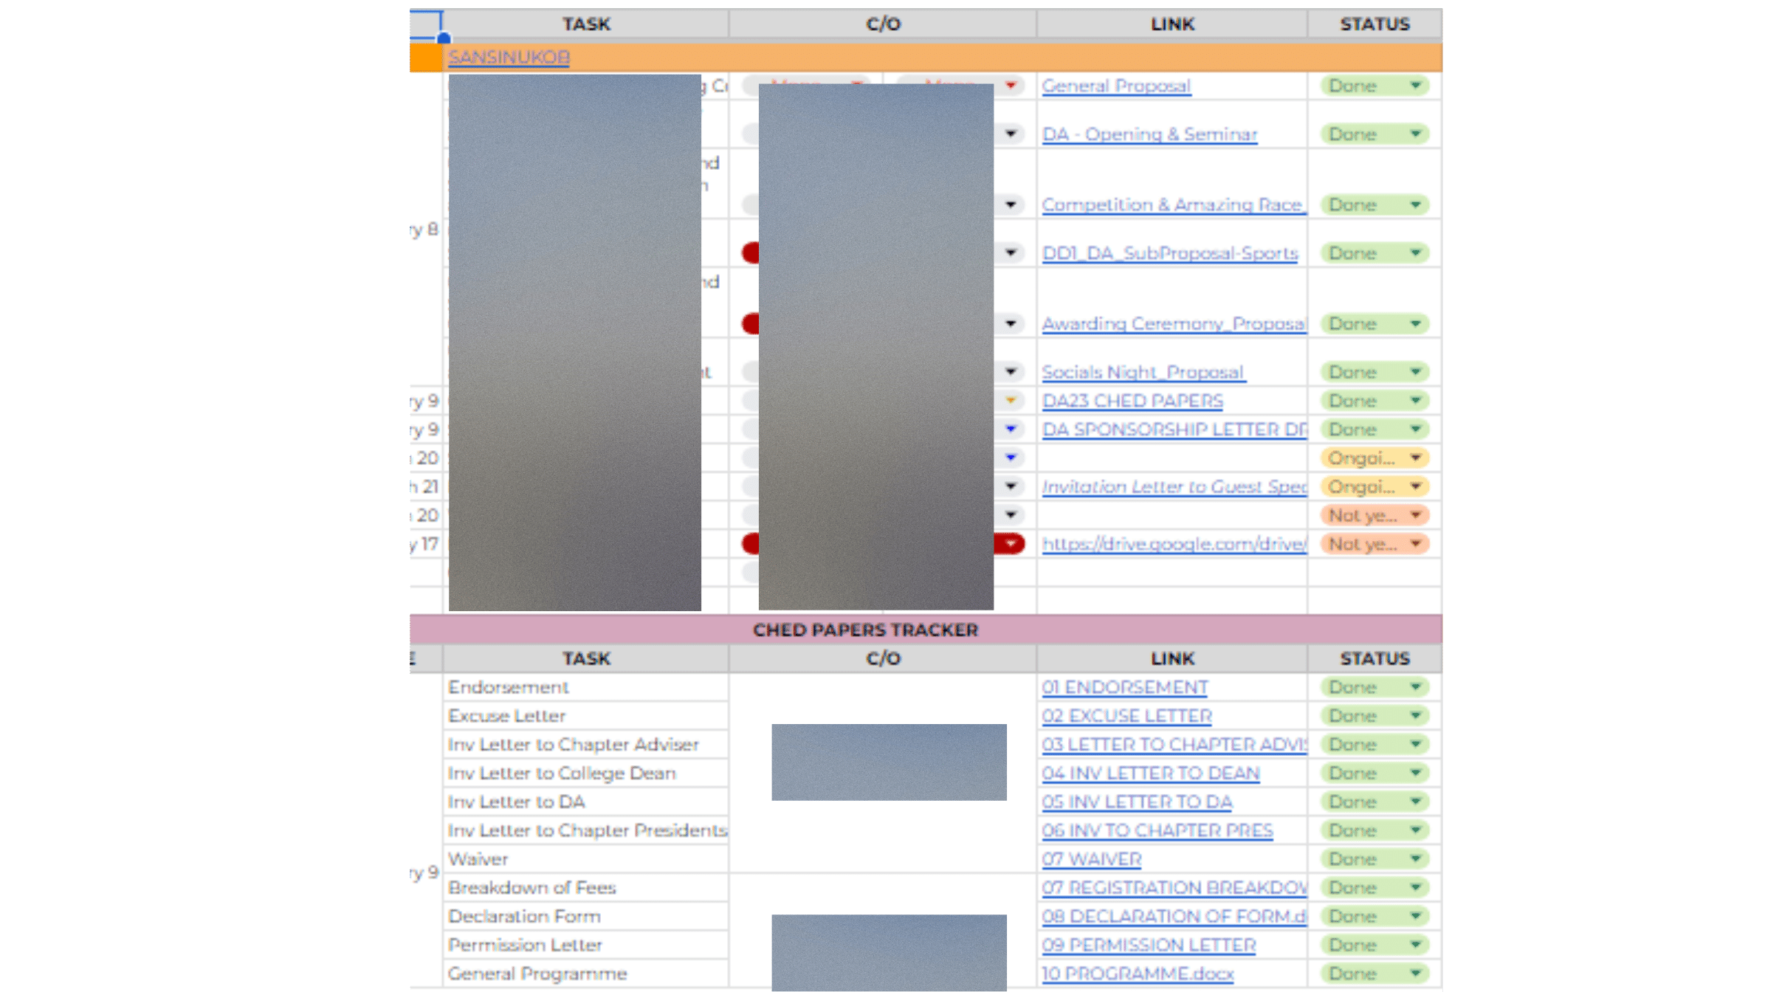Open the Invitation Letter to Guest Speaker link
This screenshot has height=992, width=1765.
tap(1173, 487)
